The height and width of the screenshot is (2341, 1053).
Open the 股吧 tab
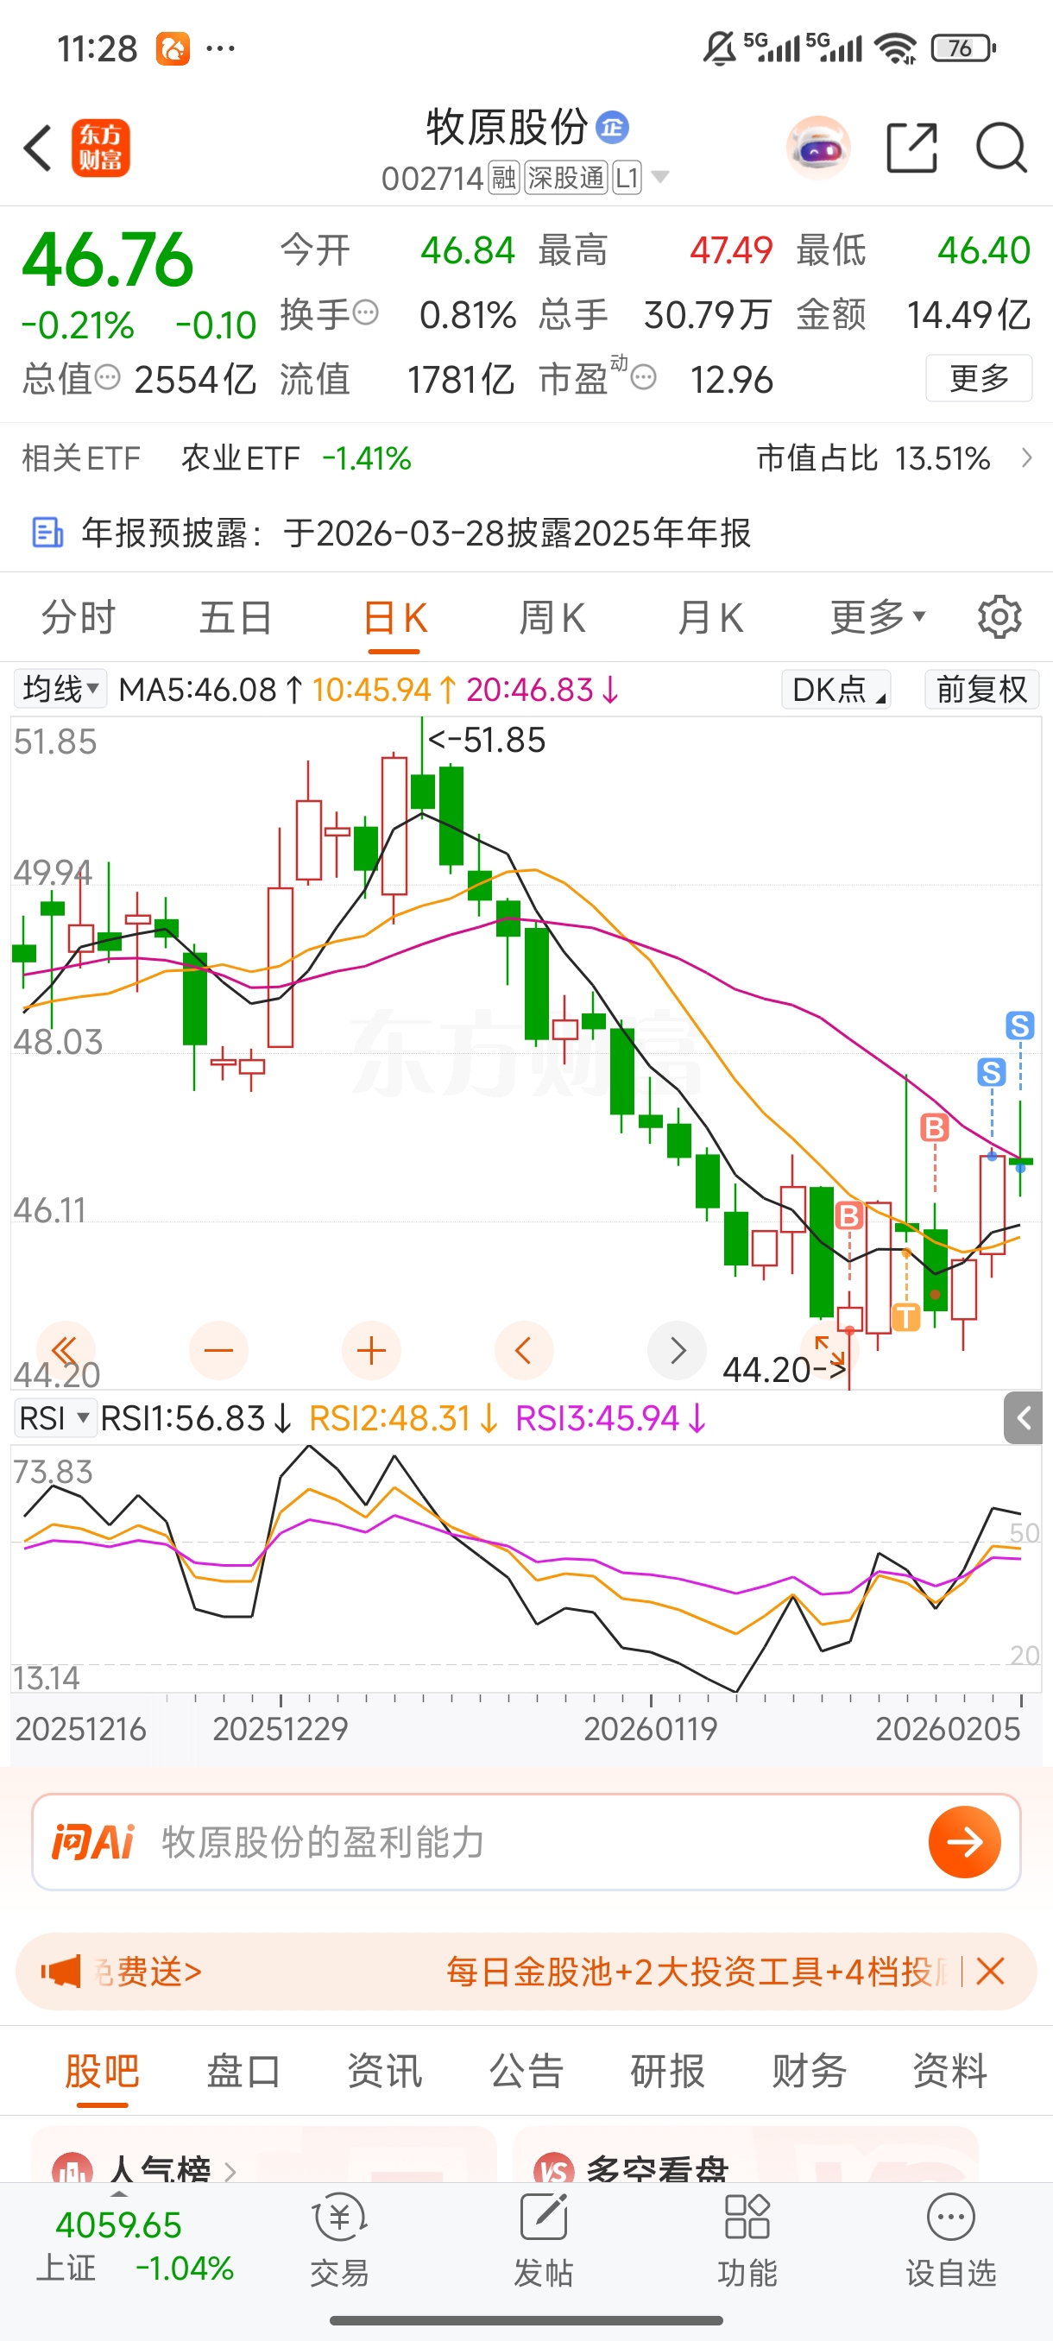tap(102, 2071)
